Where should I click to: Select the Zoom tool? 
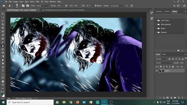[3, 85]
